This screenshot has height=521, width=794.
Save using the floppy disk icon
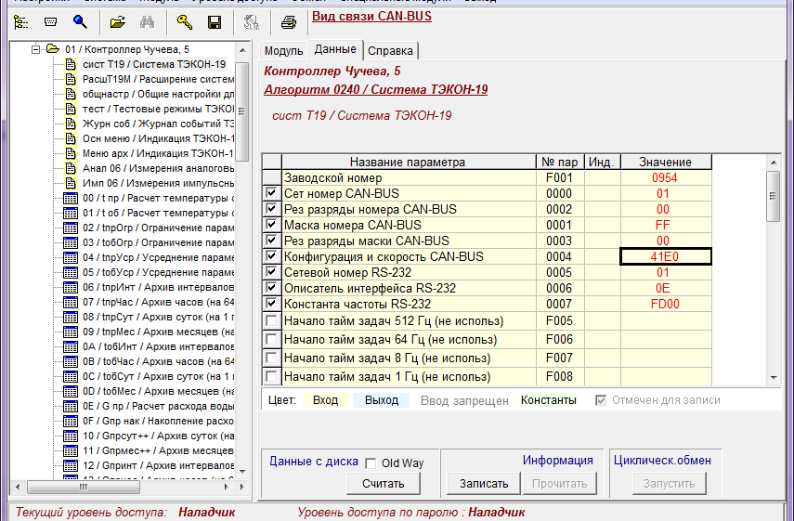pos(215,22)
